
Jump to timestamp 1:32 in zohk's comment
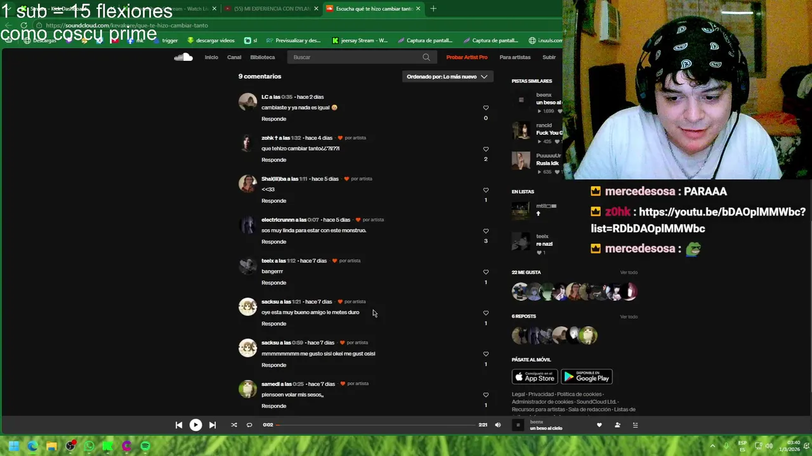click(x=296, y=138)
